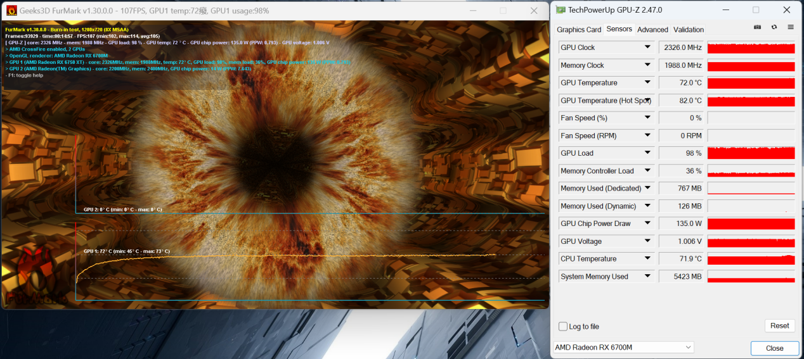804x359 pixels.
Task: Open the GPU-Z hamburger menu icon
Action: point(790,27)
